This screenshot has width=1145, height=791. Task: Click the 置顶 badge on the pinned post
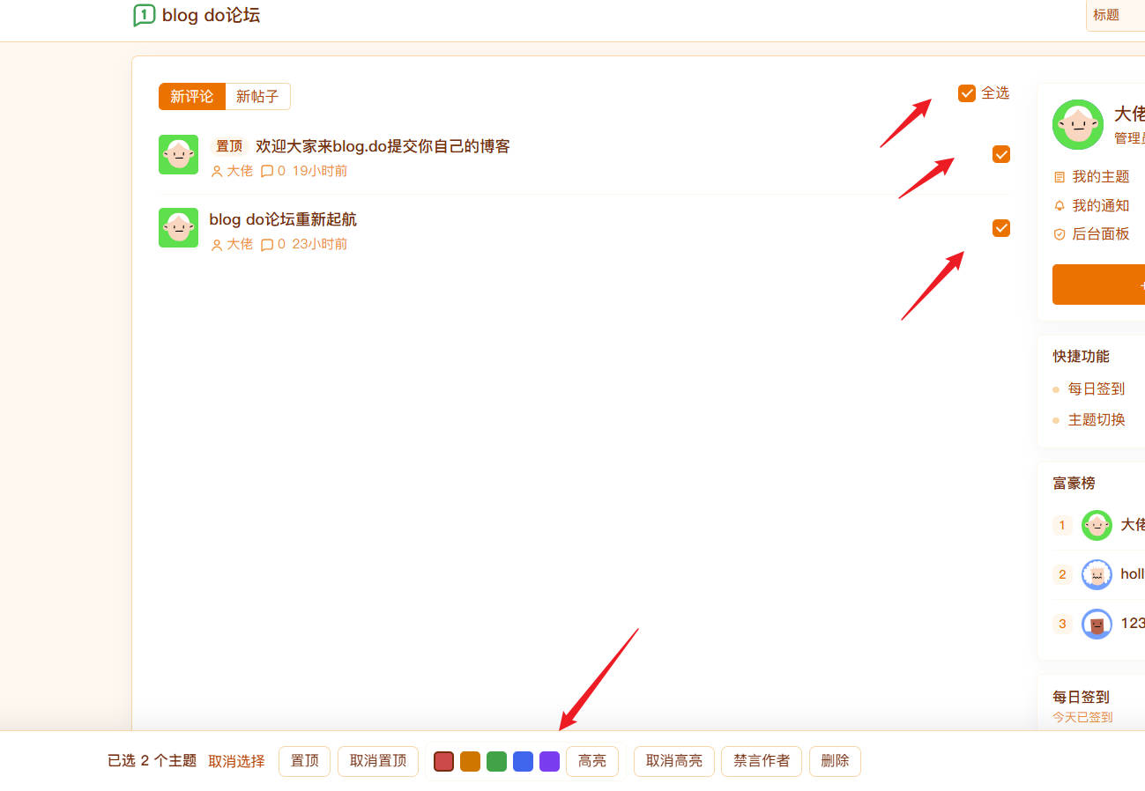pos(229,146)
